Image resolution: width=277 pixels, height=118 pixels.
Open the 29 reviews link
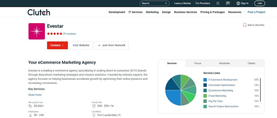pos(70,34)
